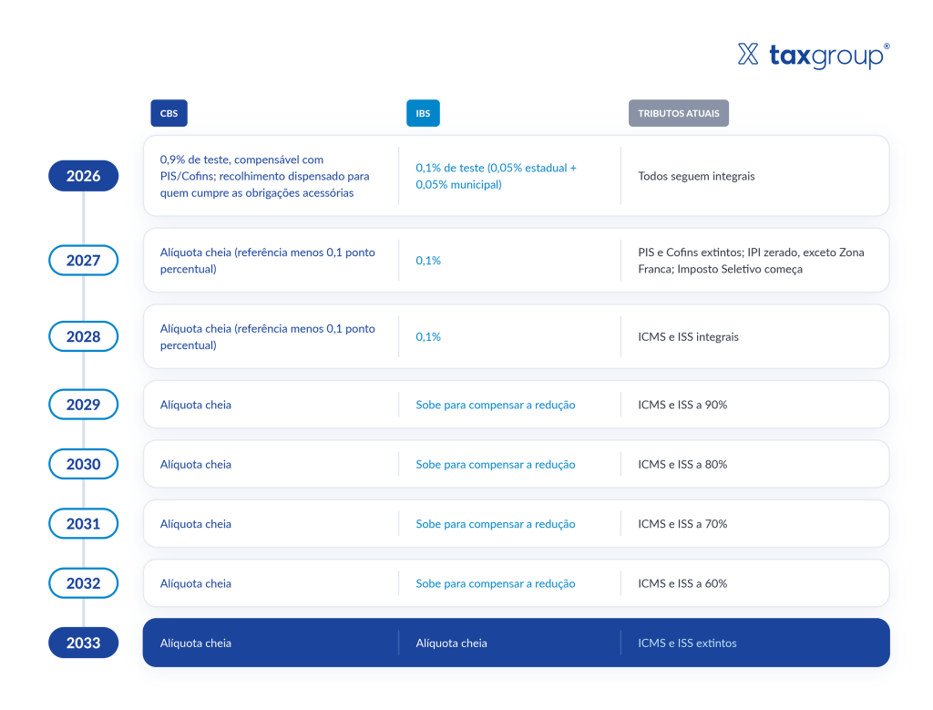Click text "ICMS e ISS a 90%"
This screenshot has height=710, width=933.
(682, 405)
